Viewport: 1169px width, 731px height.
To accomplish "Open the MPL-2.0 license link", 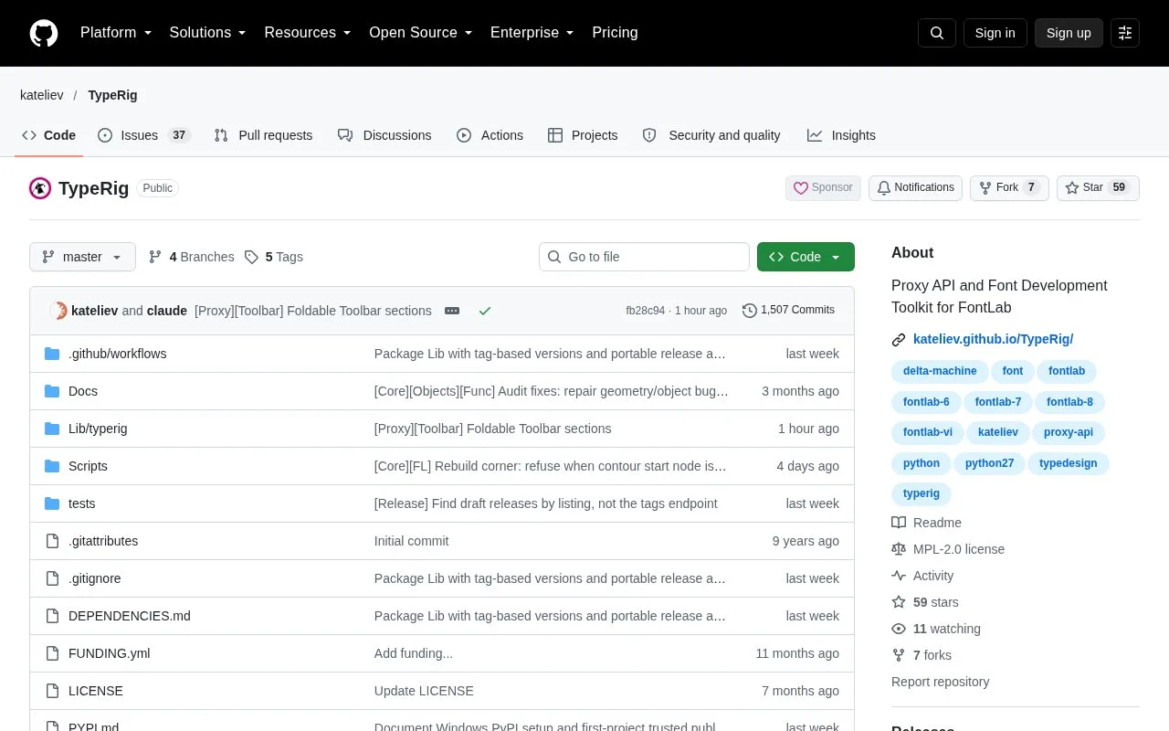I will coord(948,549).
